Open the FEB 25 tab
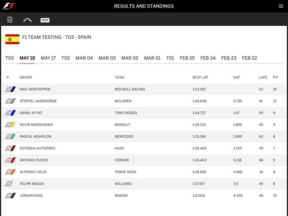288x216 pixels. pyautogui.click(x=187, y=58)
